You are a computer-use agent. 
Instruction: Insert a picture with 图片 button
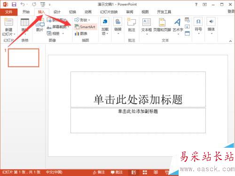coord(40,25)
